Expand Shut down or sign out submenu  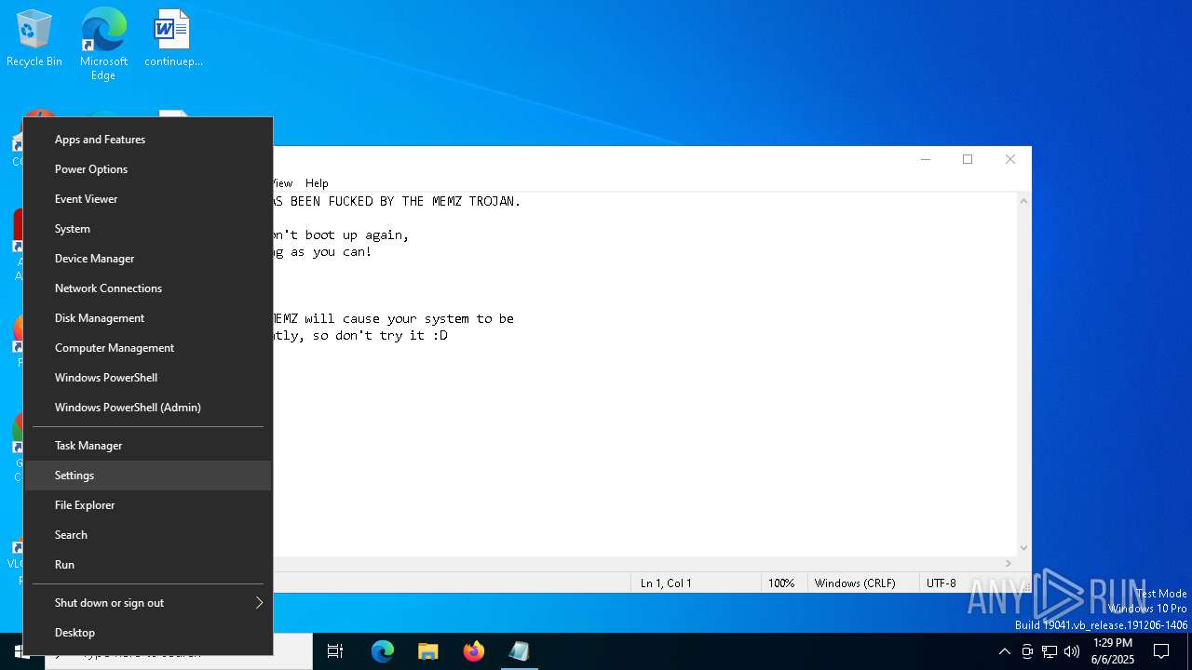[148, 603]
